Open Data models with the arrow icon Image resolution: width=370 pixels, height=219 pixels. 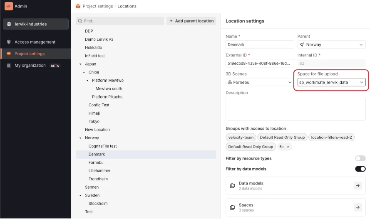click(358, 186)
